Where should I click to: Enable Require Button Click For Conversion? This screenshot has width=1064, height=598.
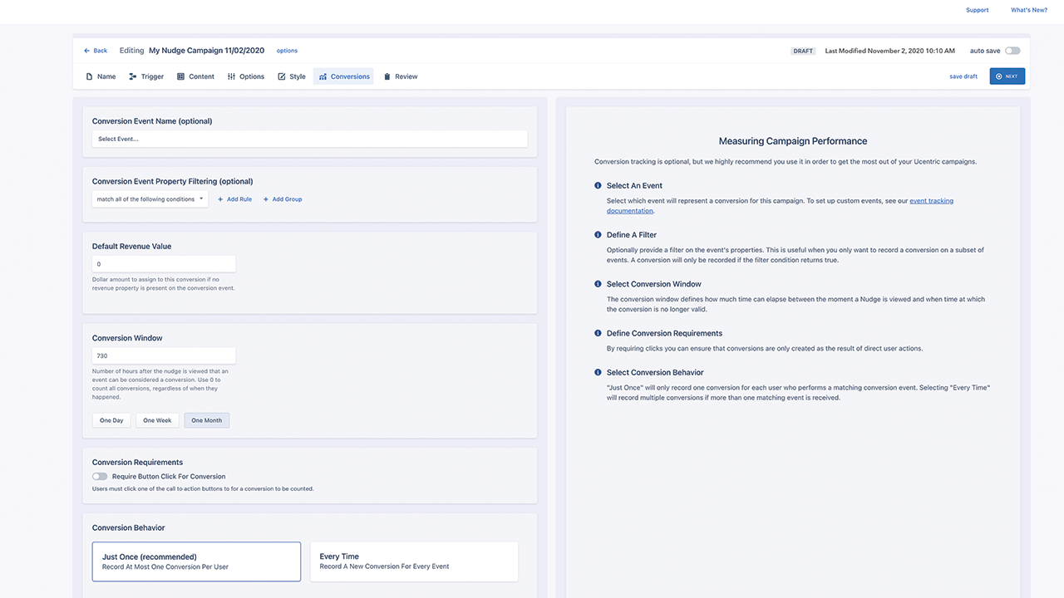[100, 477]
